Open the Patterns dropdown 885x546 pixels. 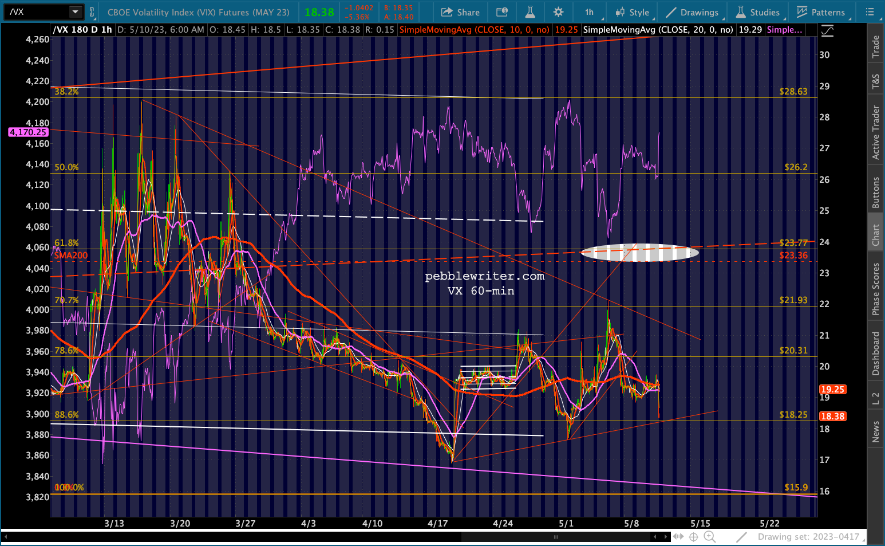pos(821,12)
